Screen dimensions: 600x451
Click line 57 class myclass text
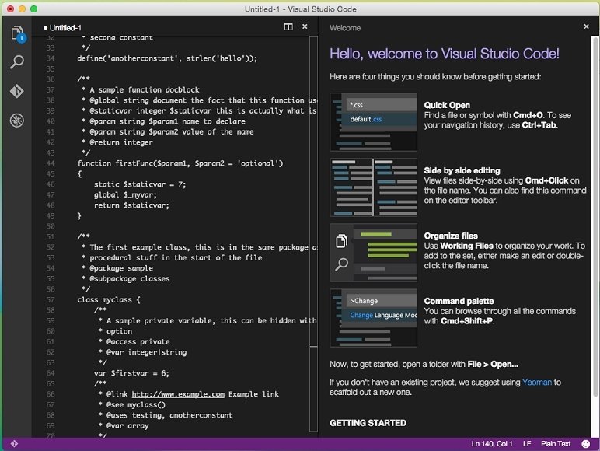pyautogui.click(x=108, y=300)
